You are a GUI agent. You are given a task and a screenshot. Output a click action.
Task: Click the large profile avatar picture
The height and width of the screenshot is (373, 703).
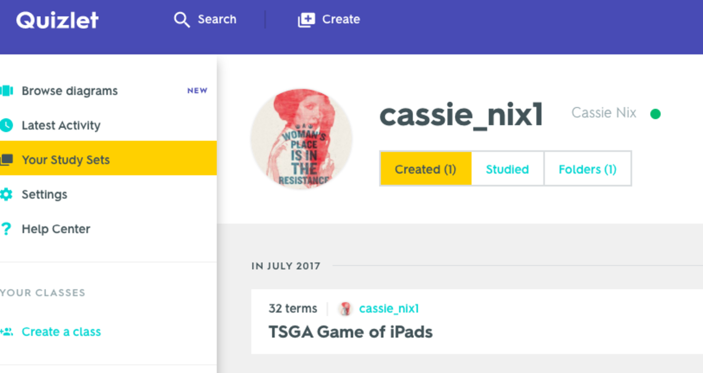302,139
